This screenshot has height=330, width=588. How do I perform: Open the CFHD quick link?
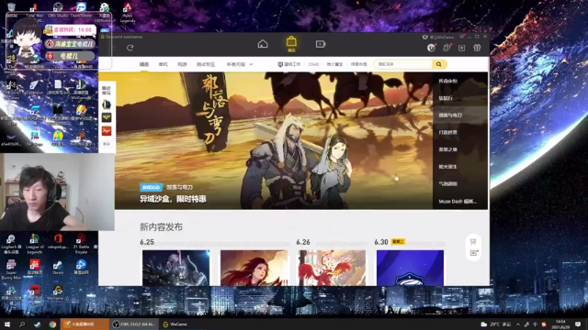point(313,64)
